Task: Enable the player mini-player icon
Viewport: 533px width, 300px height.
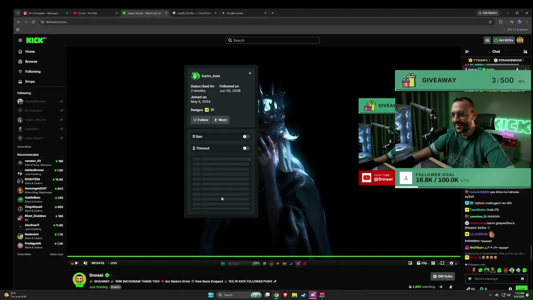Action: (410, 263)
